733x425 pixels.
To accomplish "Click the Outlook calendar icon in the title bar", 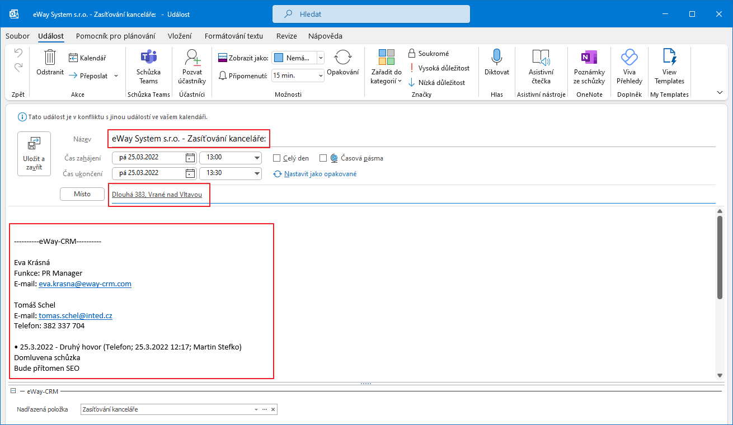I will click(x=14, y=13).
